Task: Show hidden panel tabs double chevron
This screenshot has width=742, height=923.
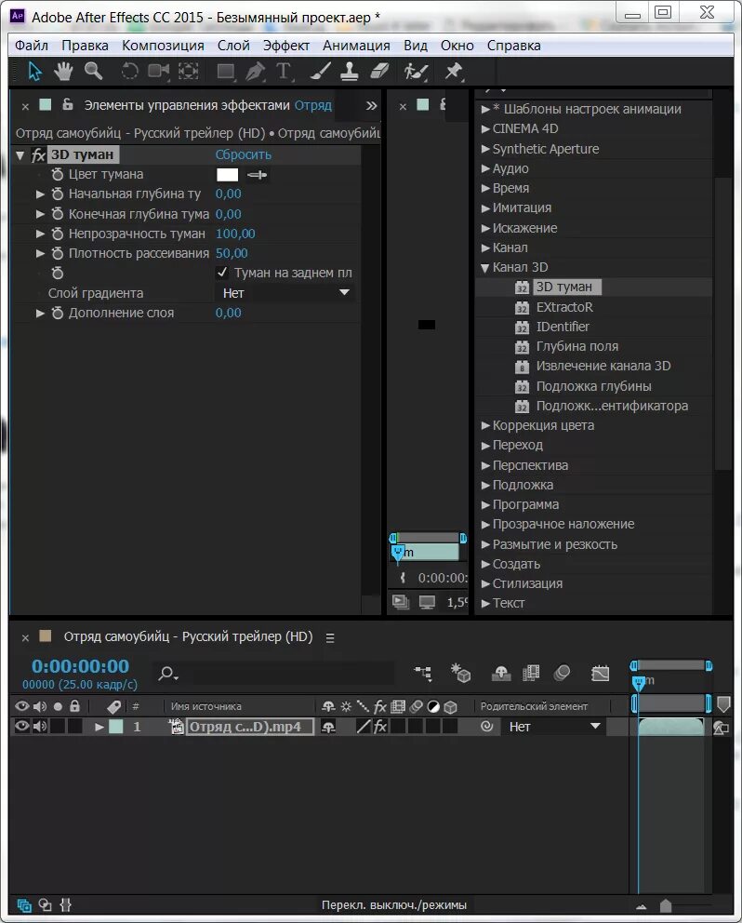Action: 371,106
